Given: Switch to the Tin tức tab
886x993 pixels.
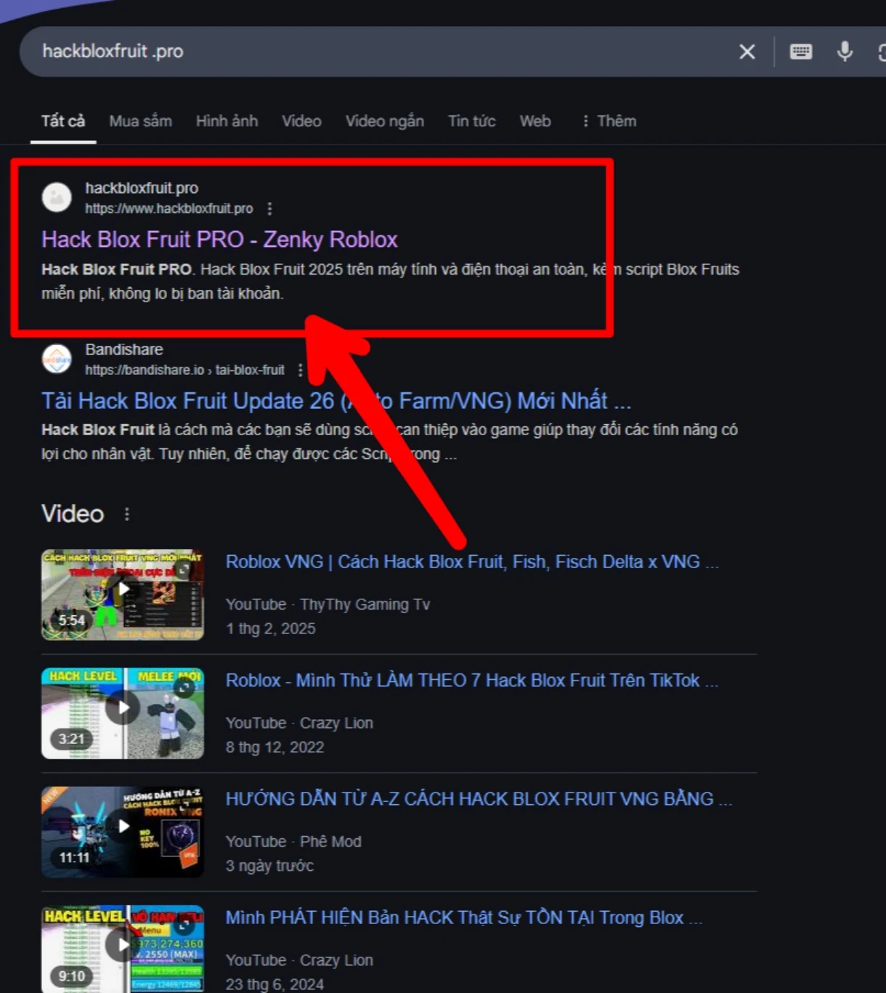Looking at the screenshot, I should 471,121.
